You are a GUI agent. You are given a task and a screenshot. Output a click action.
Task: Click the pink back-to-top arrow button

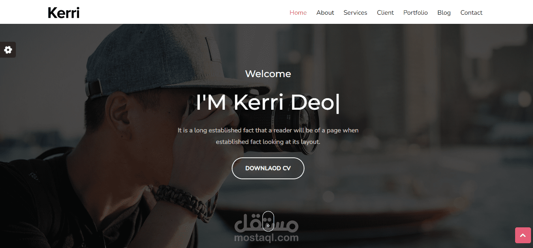[x=523, y=235]
